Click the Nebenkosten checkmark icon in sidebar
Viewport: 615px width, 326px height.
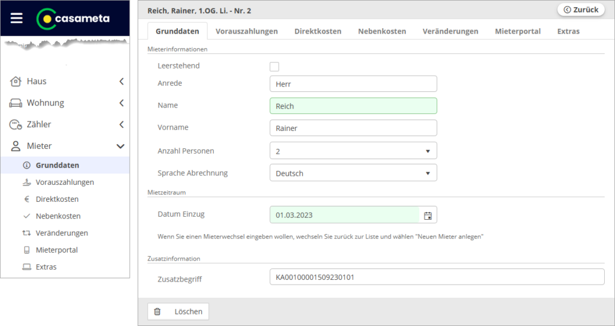(x=26, y=216)
